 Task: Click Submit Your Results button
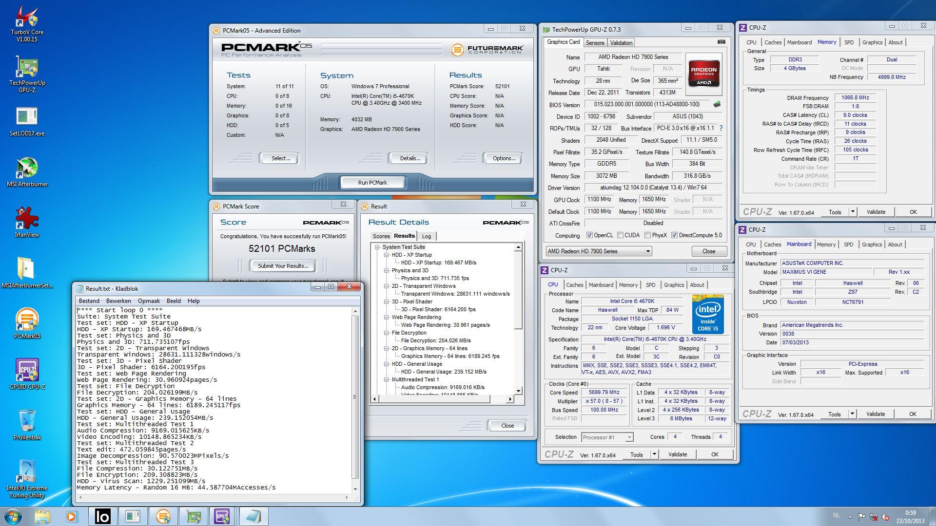click(x=283, y=266)
